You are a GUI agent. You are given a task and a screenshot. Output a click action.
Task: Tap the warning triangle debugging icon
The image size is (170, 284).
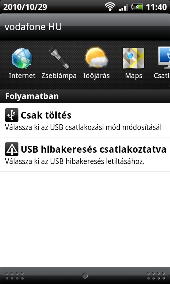click(12, 149)
